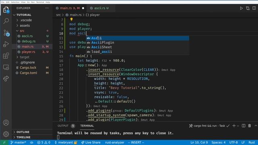258x145 pixels.
Task: Open the Terminal menu
Action: 40,2
